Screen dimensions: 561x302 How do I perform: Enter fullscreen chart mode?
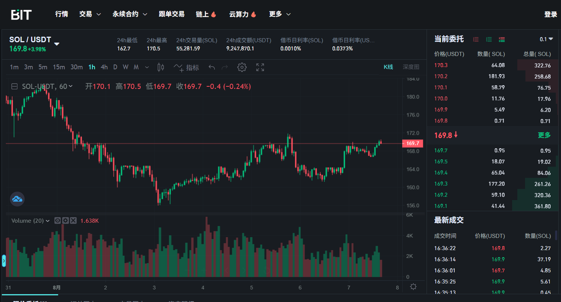click(x=260, y=67)
